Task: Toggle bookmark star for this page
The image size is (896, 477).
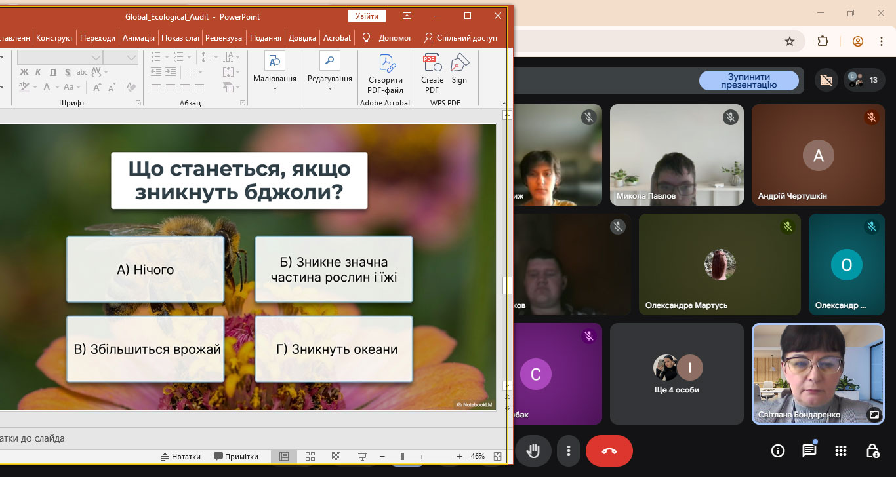Action: pyautogui.click(x=790, y=41)
